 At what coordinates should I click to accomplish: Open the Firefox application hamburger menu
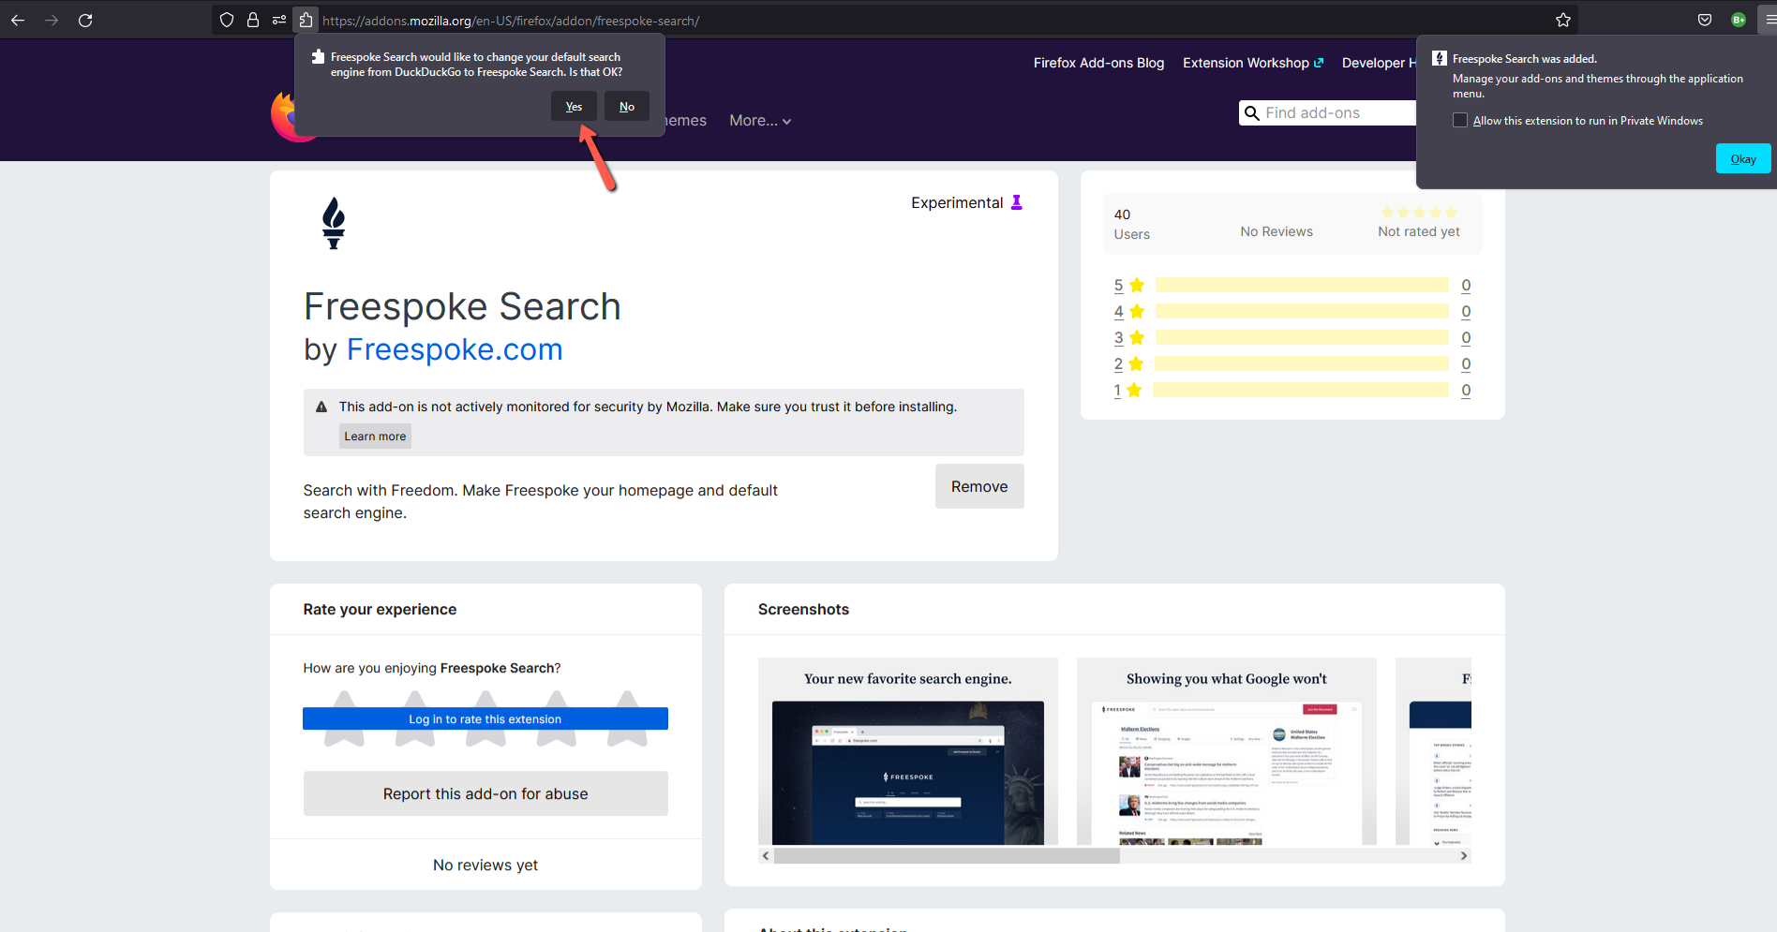click(x=1770, y=20)
